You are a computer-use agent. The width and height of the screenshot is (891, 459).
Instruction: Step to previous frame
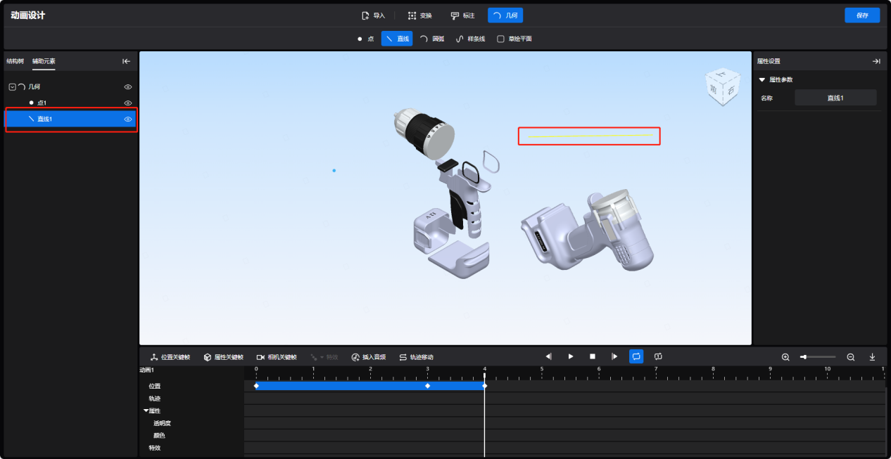point(549,356)
